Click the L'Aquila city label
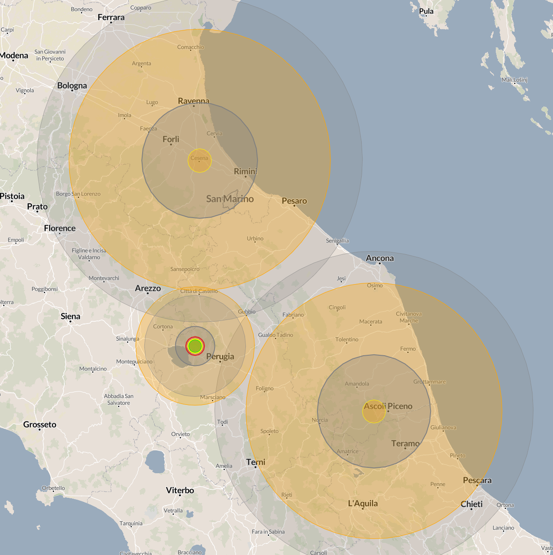The height and width of the screenshot is (555, 553). point(363,504)
